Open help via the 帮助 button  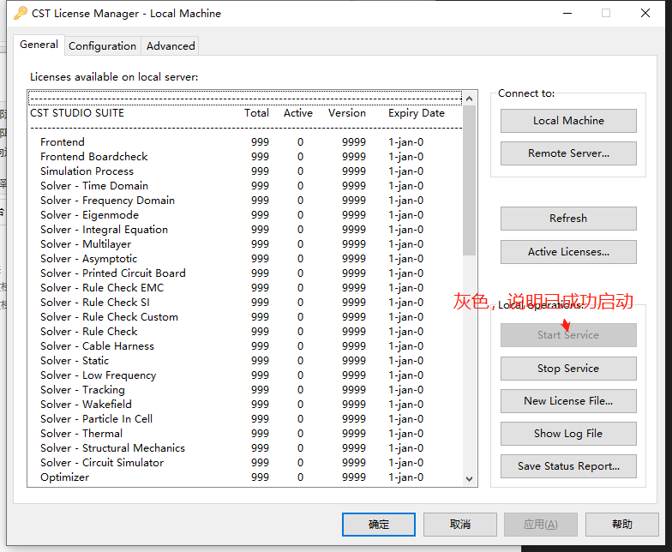(x=622, y=525)
